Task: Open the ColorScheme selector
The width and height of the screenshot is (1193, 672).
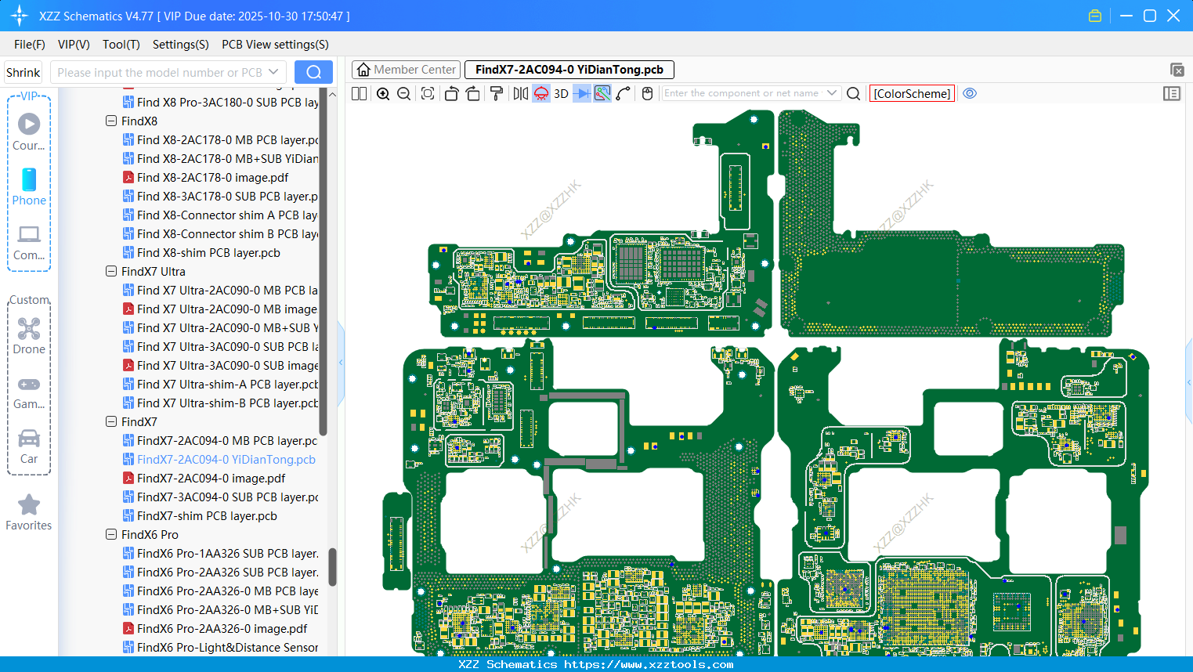Action: click(912, 93)
